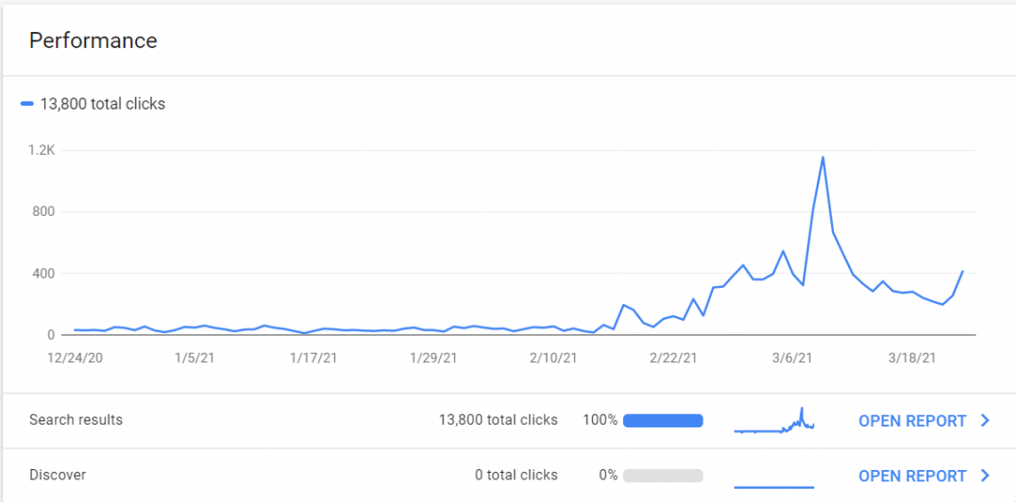Click the blue legend marker for total clicks
Screen dimensions: 1016x502
pyautogui.click(x=27, y=104)
